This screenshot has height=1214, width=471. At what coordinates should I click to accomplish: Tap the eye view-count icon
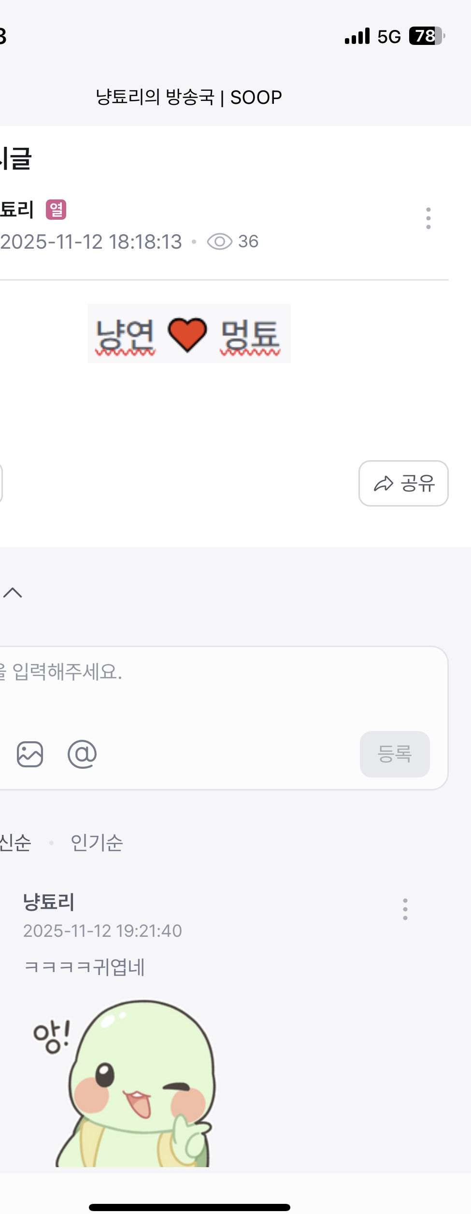[x=220, y=241]
